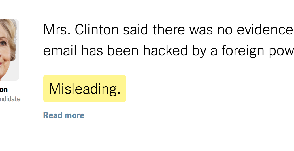294x151 pixels.
Task: Click the gray candidate caption text
Action: coord(10,99)
